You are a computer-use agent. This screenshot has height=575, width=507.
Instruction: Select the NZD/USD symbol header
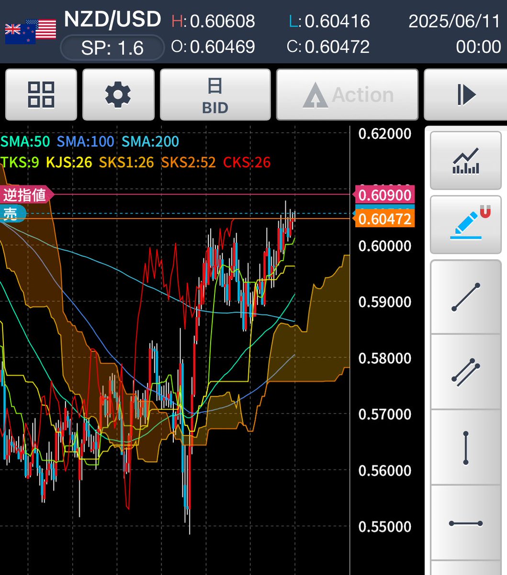(x=111, y=20)
